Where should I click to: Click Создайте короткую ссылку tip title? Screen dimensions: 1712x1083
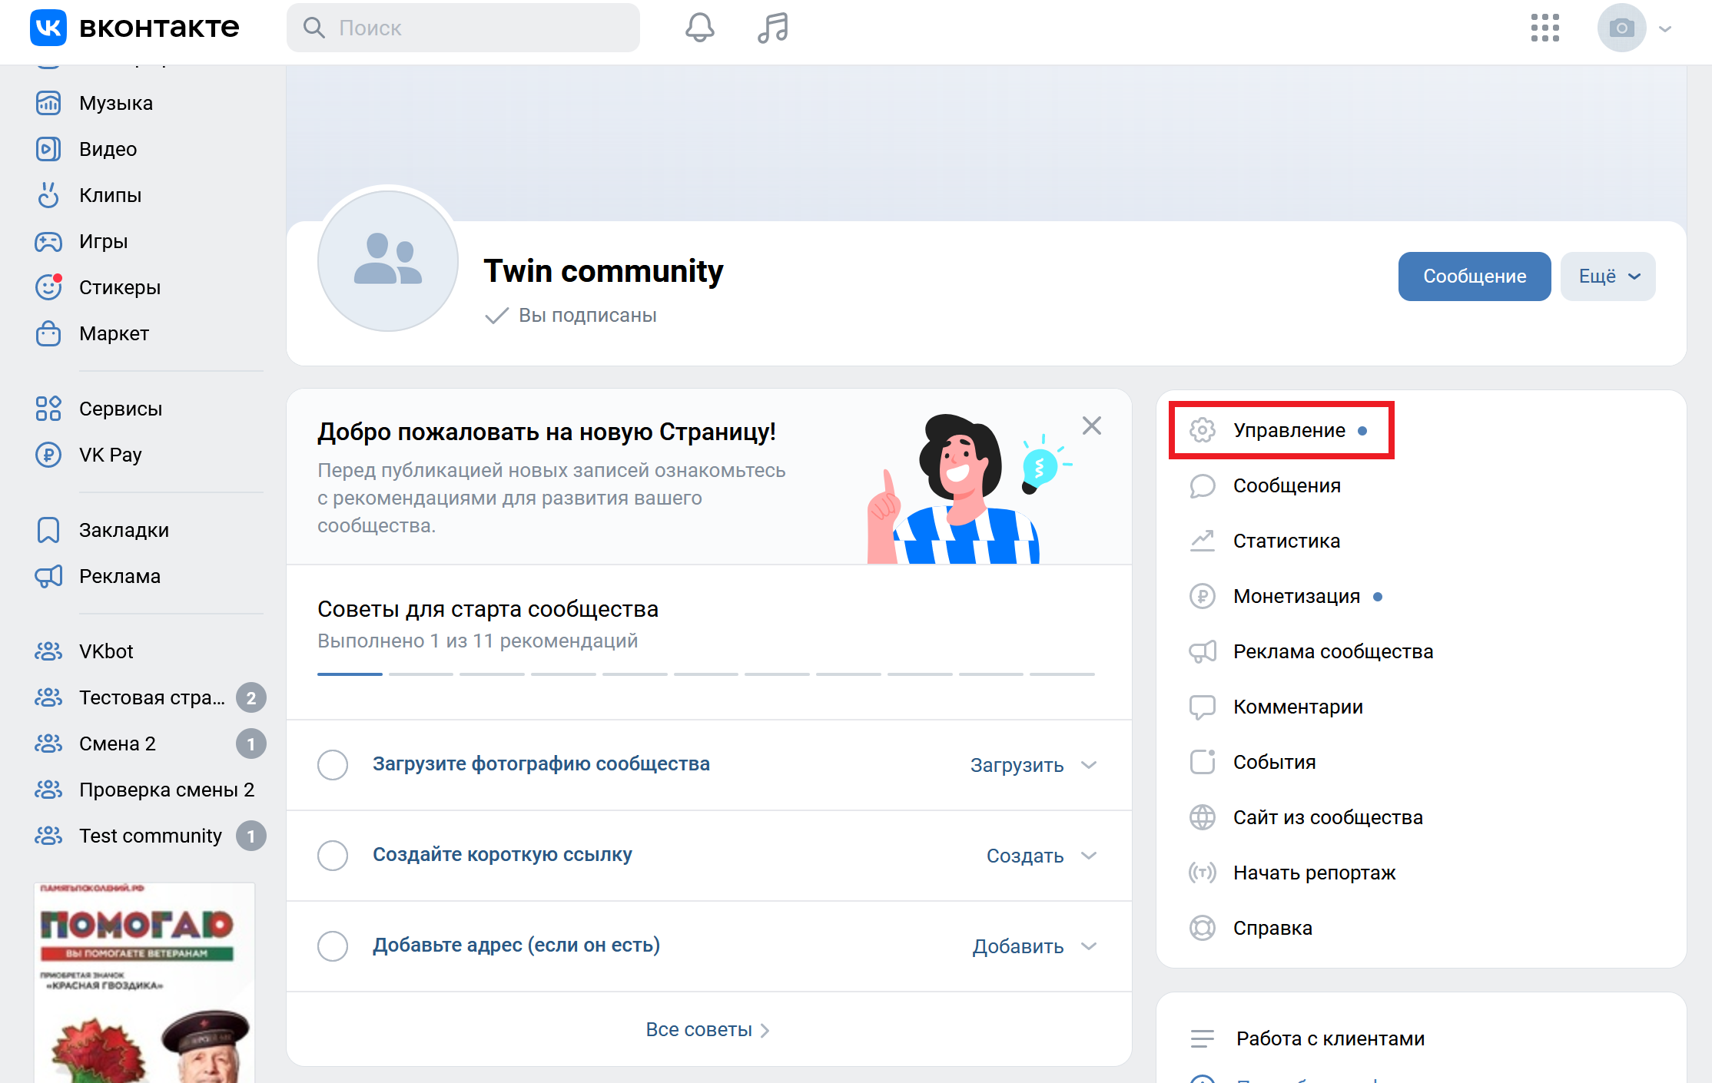tap(503, 854)
